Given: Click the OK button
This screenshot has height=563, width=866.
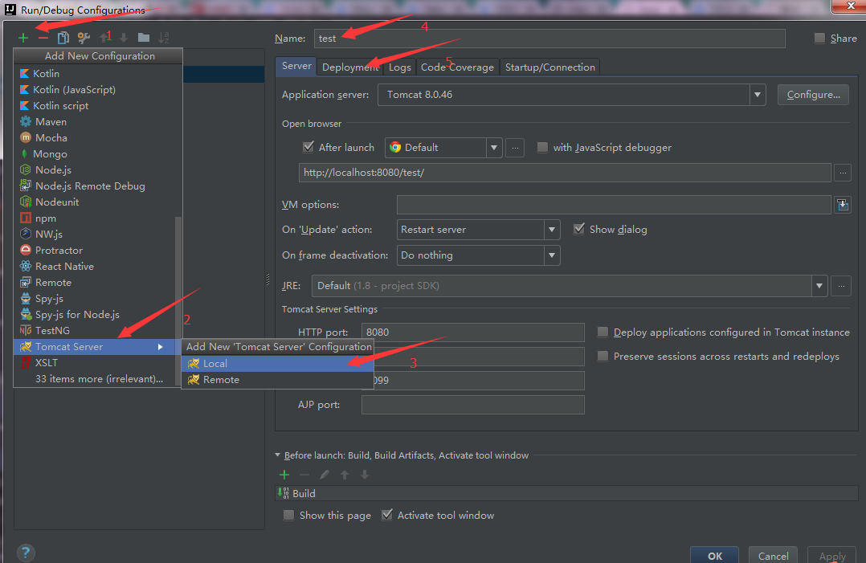Looking at the screenshot, I should pos(715,555).
